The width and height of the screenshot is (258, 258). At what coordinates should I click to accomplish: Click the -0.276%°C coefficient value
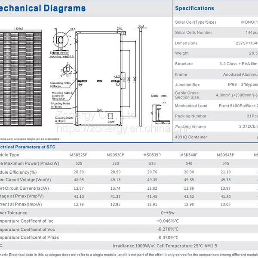pyautogui.click(x=168, y=229)
